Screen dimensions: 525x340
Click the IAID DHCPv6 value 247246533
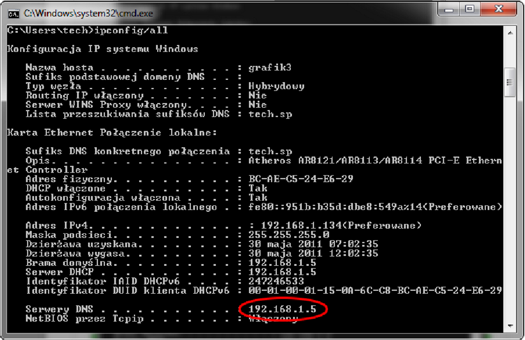pos(276,281)
